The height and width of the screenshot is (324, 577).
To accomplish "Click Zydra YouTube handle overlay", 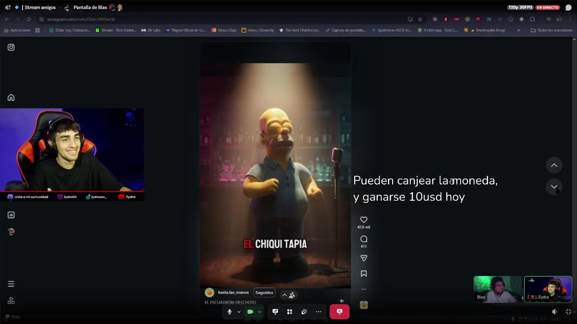I will [127, 197].
